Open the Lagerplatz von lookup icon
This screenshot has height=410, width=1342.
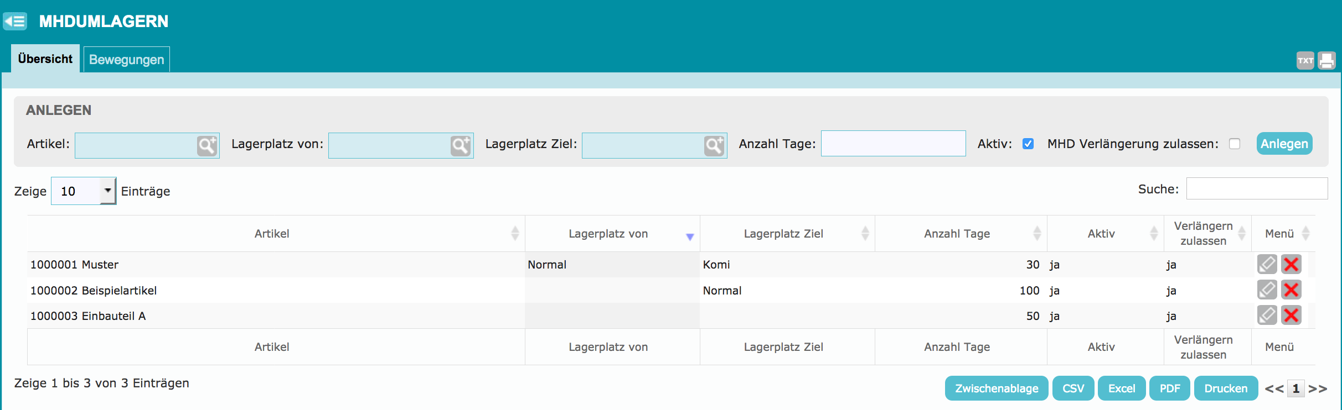tap(461, 146)
